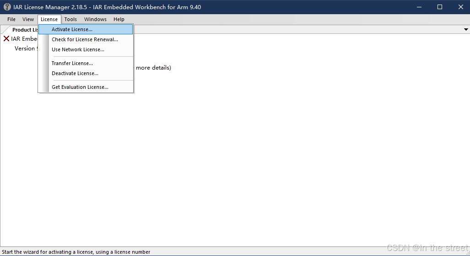Open the Help menu
The height and width of the screenshot is (256, 470).
pos(119,19)
